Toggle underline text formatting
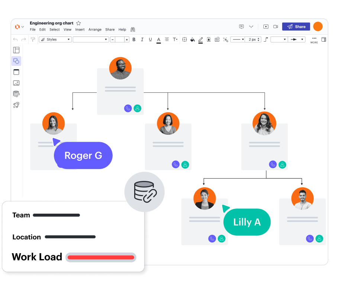339x284 pixels. pos(150,39)
